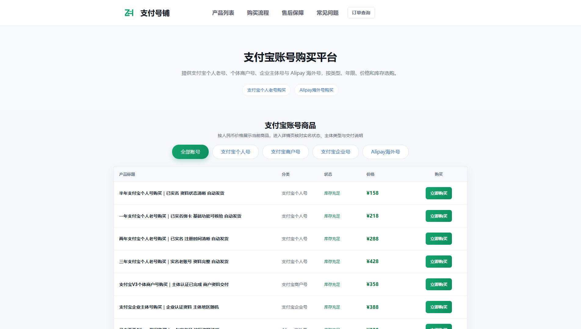Screen dimensions: 581x329
Task: Click 立即购买 for the ¥358 V3个体商户号
Action: pos(439,284)
